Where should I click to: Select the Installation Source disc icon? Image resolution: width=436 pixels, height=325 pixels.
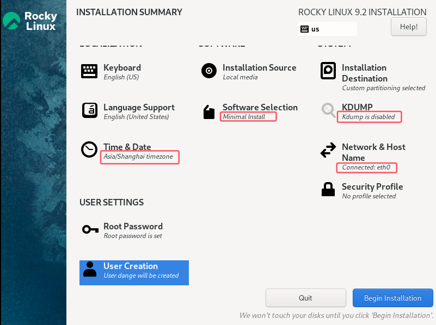point(209,71)
